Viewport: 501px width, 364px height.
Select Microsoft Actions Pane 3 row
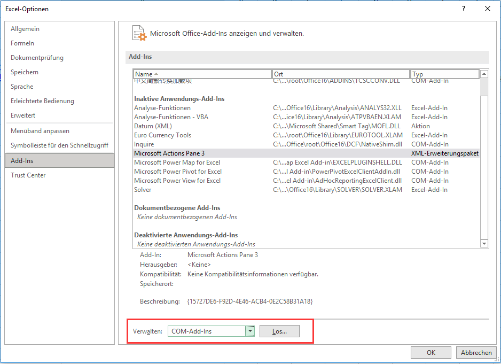(x=306, y=153)
